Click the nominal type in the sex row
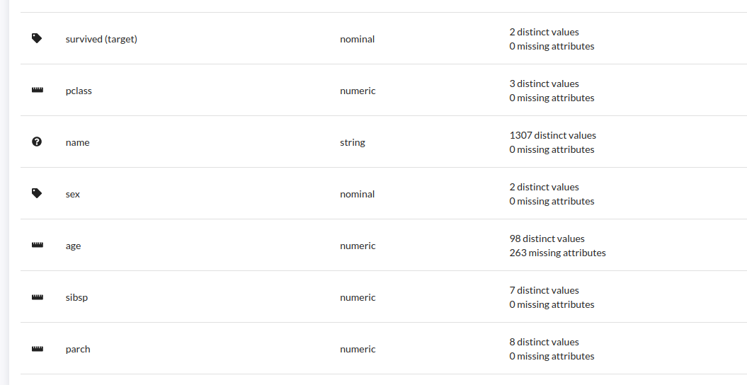747x385 pixels. (357, 194)
